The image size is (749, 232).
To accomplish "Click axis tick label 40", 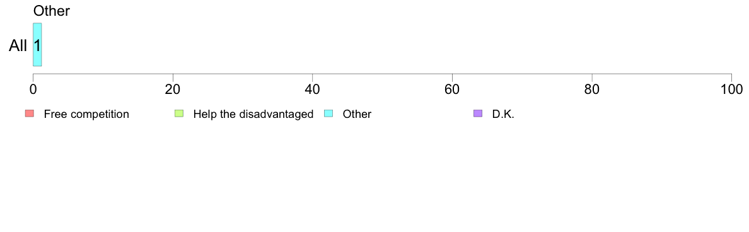I will click(313, 90).
